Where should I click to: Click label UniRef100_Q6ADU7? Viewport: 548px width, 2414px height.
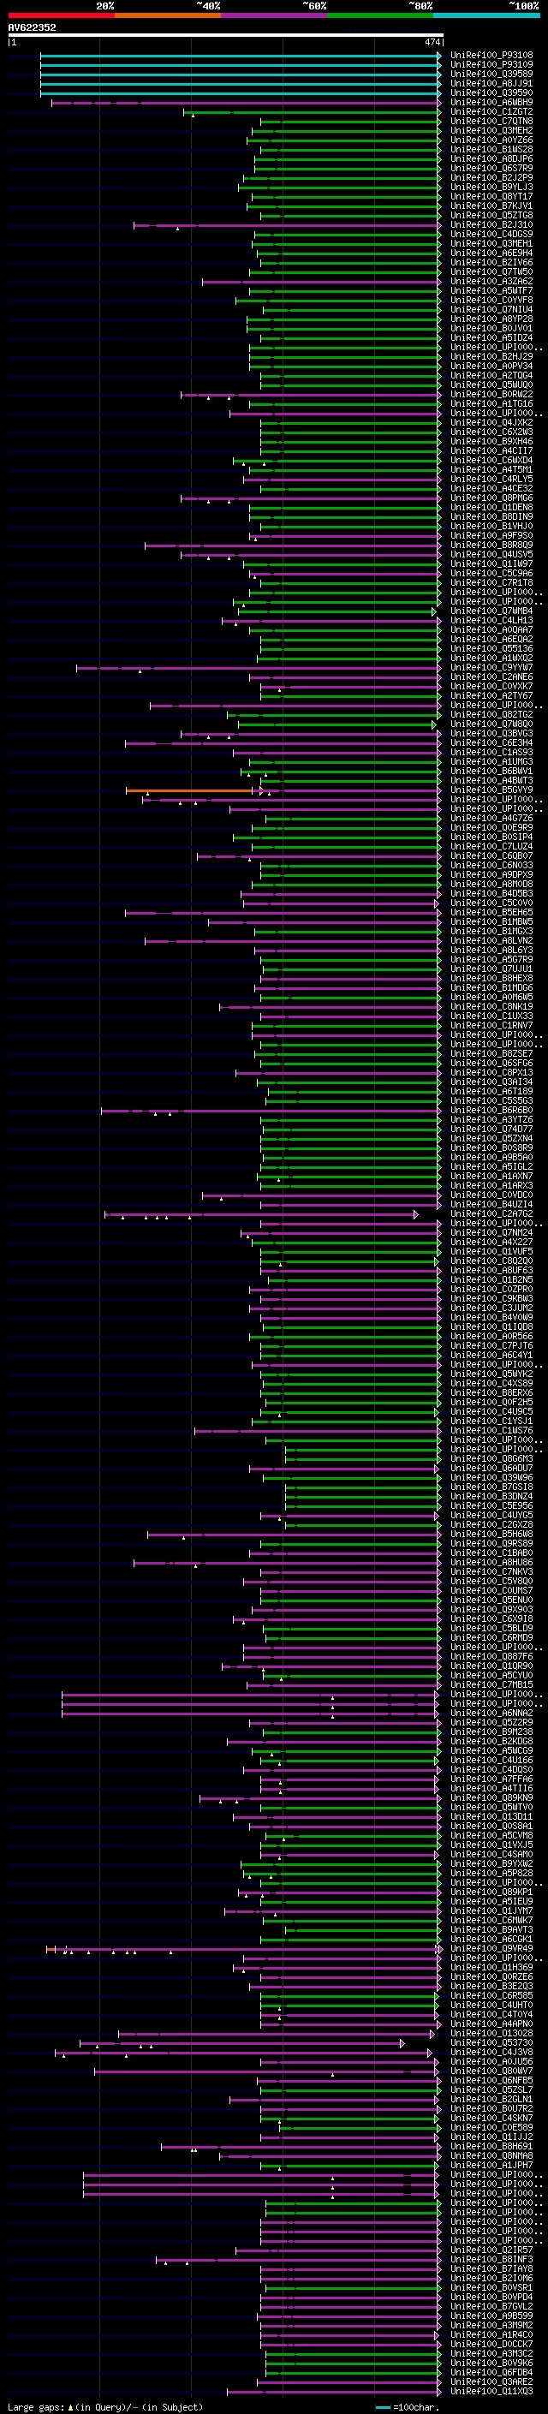coord(491,1469)
